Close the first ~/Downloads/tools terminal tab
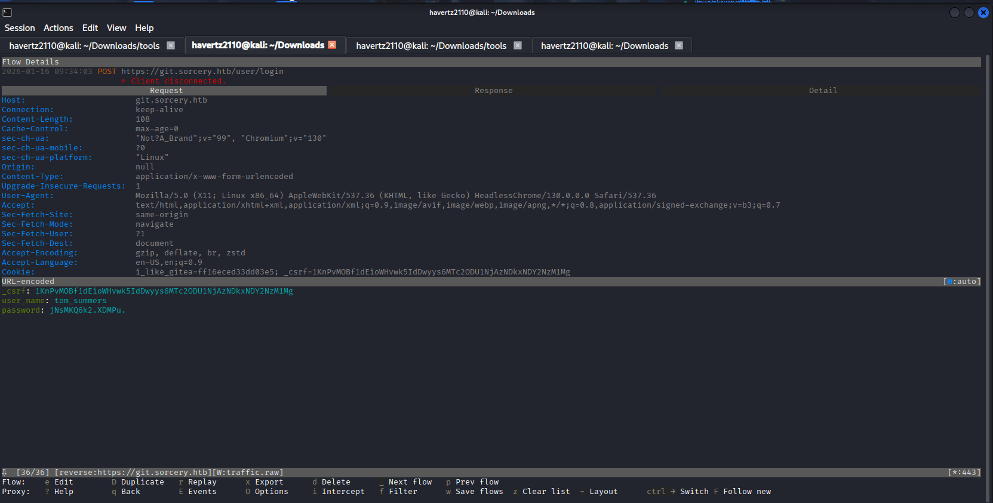The width and height of the screenshot is (993, 503). pyautogui.click(x=171, y=45)
